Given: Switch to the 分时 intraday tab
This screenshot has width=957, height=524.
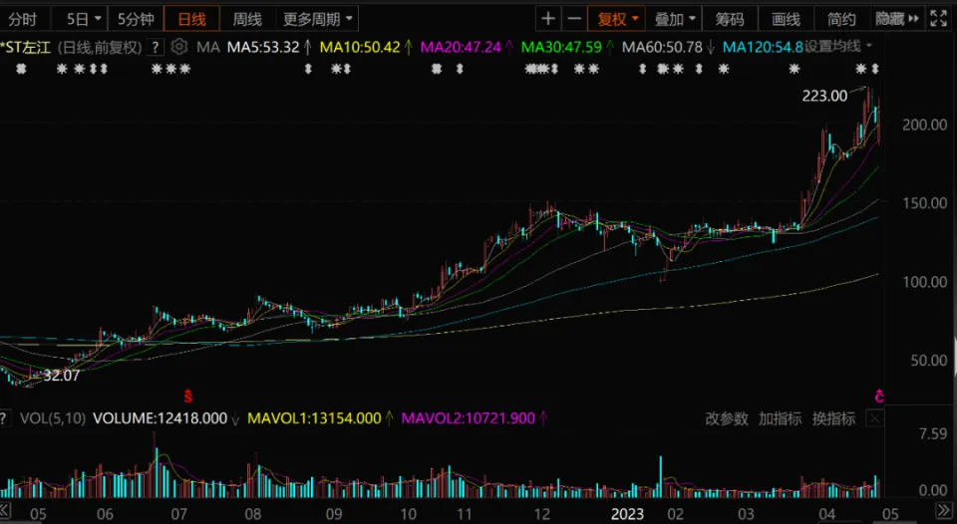Looking at the screenshot, I should pos(23,19).
